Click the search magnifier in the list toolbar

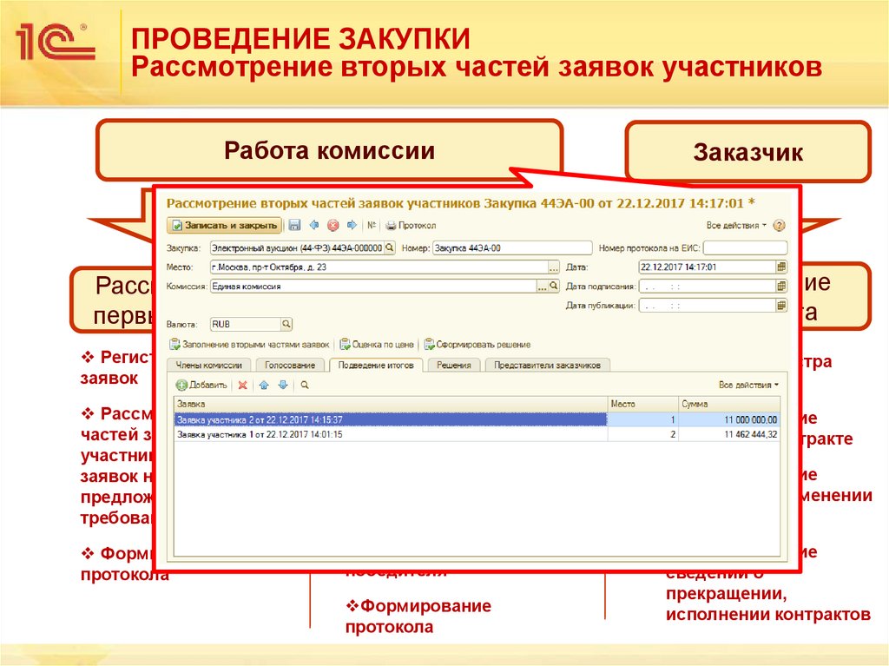tap(305, 385)
